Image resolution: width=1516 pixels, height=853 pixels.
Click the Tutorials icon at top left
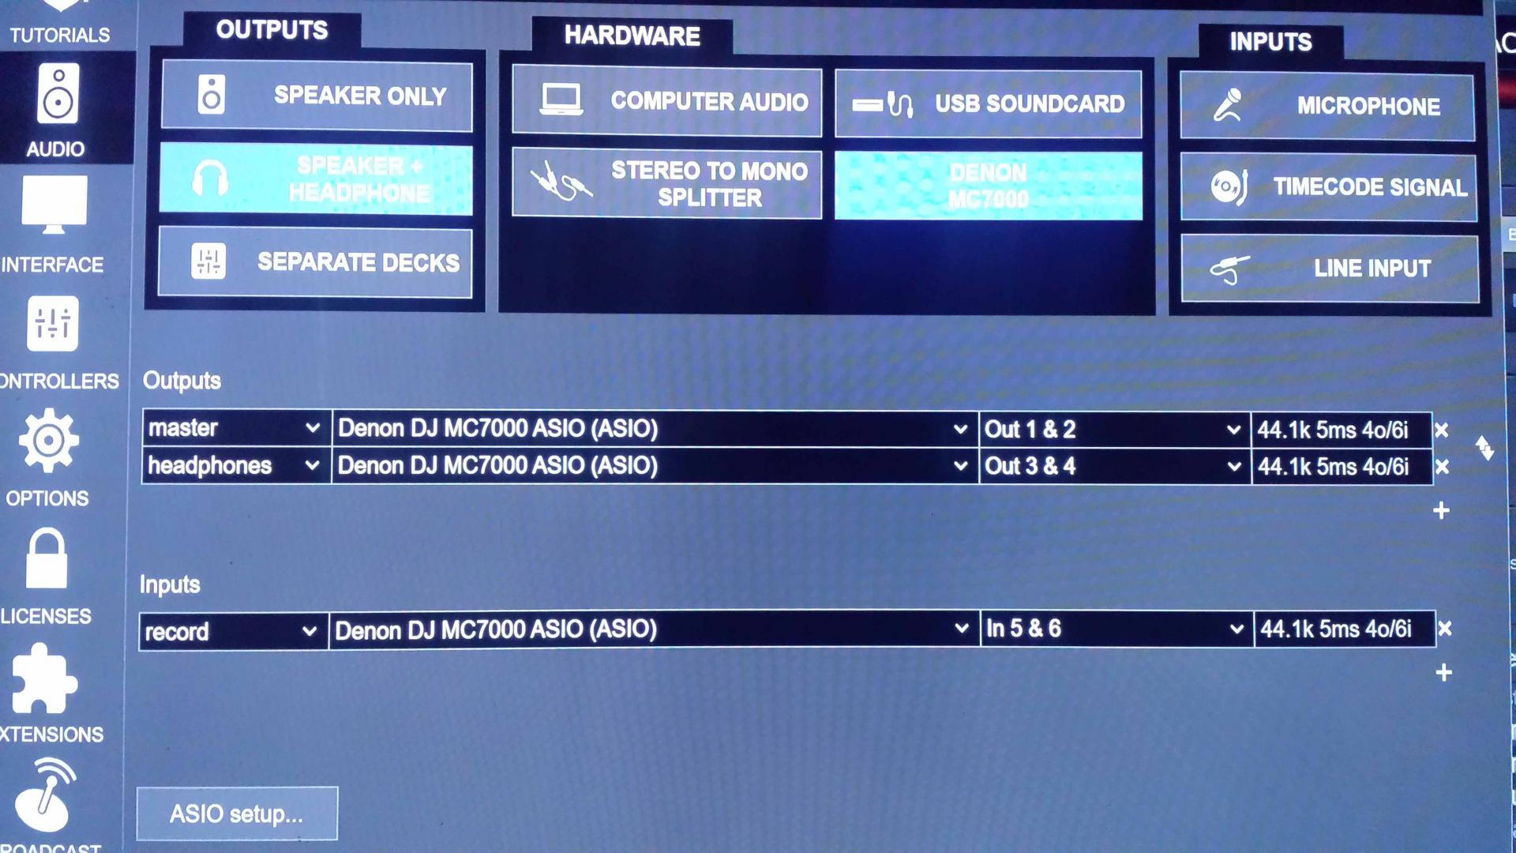58,22
